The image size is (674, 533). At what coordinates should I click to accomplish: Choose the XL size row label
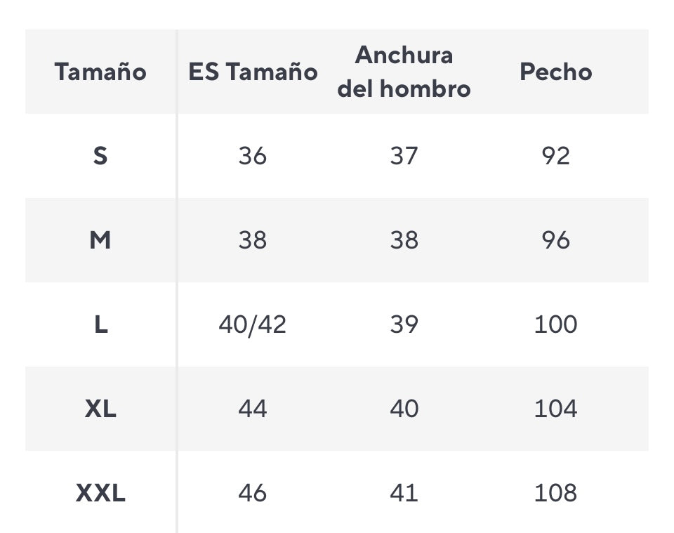point(100,409)
